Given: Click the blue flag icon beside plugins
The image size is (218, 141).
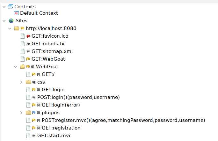Looking at the screenshot, I should point(33,113).
